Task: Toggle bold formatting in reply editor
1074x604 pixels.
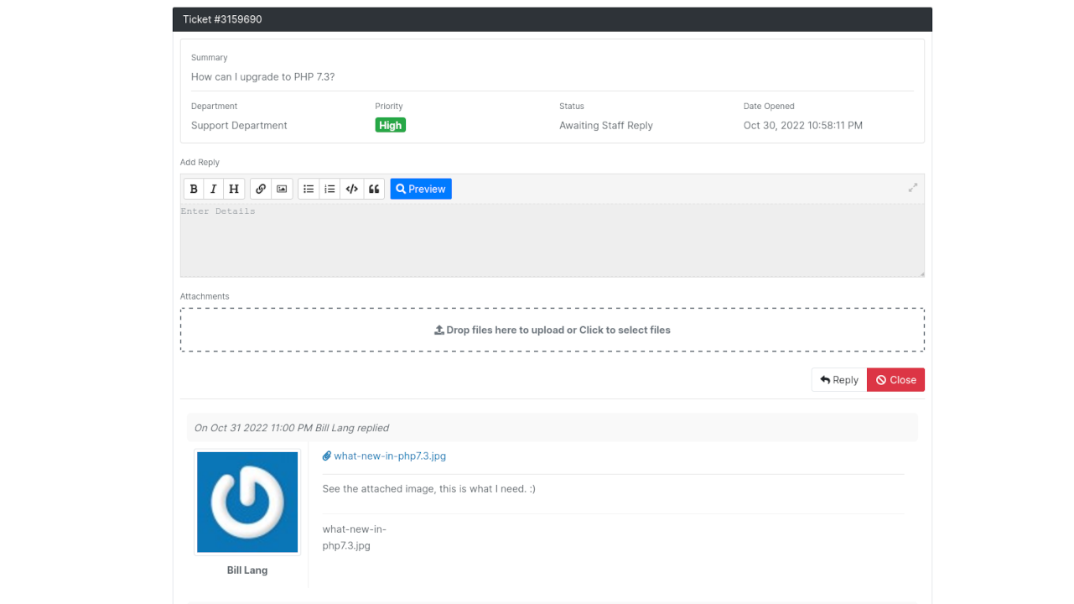Action: [194, 189]
